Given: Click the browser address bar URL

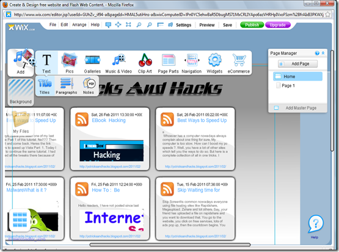Looking at the screenshot, I should [168, 15].
